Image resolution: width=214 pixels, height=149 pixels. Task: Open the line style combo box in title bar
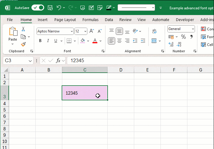point(136,8)
